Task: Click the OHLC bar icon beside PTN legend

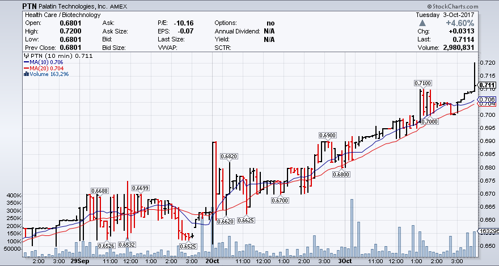Action: 25,56
